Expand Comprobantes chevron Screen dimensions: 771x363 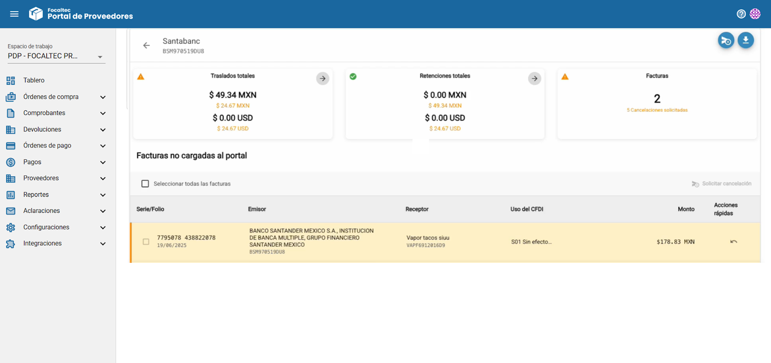coord(103,114)
